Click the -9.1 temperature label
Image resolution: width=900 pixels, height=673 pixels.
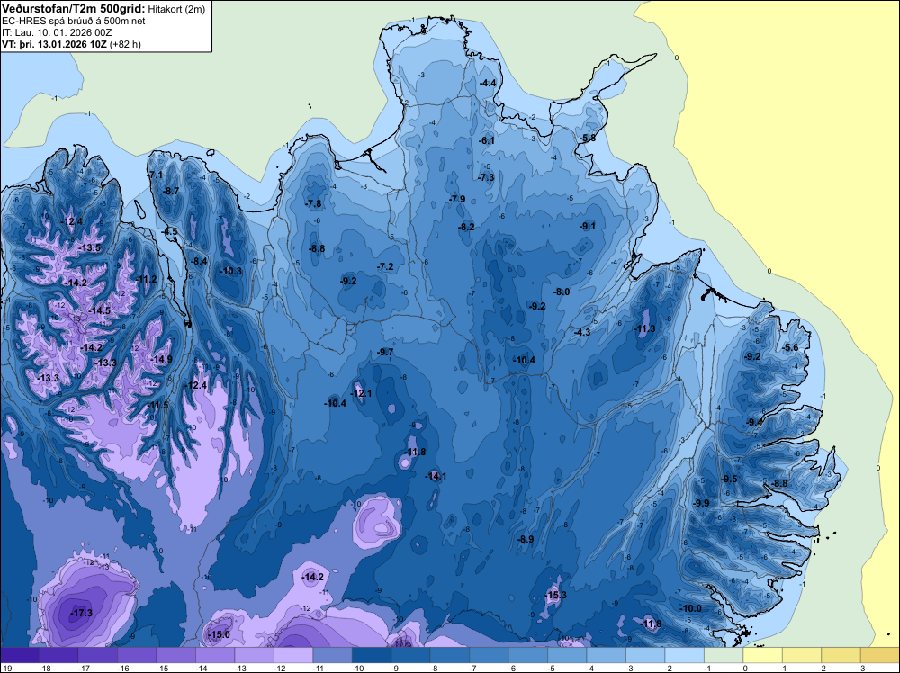pos(587,226)
